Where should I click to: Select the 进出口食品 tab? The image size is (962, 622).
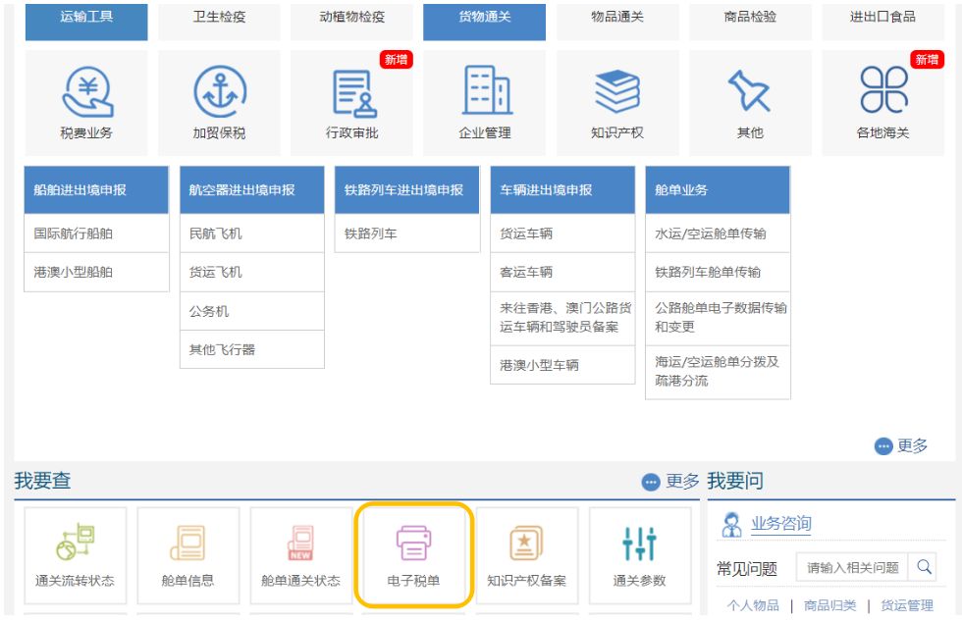[882, 22]
